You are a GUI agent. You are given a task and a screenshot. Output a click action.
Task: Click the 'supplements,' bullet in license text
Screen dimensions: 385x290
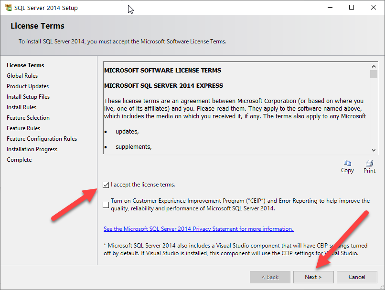click(134, 147)
